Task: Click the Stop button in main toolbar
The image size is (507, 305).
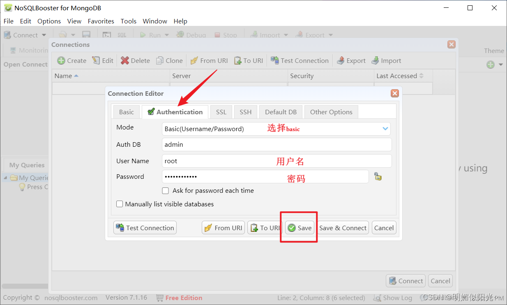Action: tap(226, 35)
